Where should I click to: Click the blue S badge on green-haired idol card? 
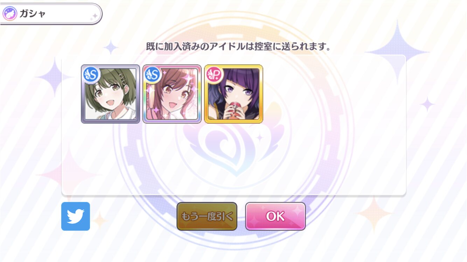(91, 74)
